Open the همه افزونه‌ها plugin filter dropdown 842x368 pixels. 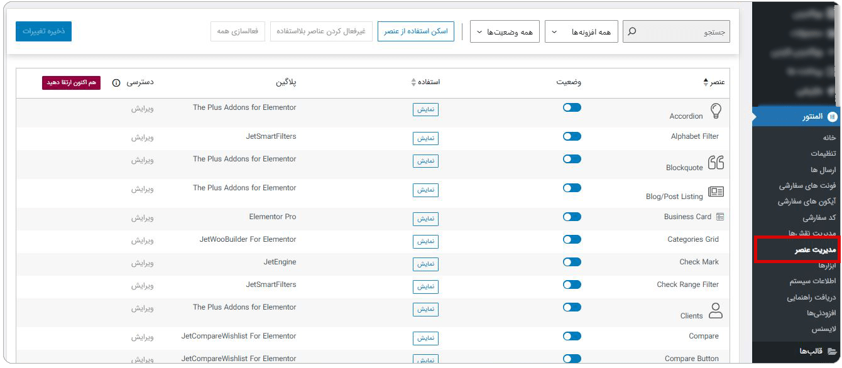(x=582, y=31)
